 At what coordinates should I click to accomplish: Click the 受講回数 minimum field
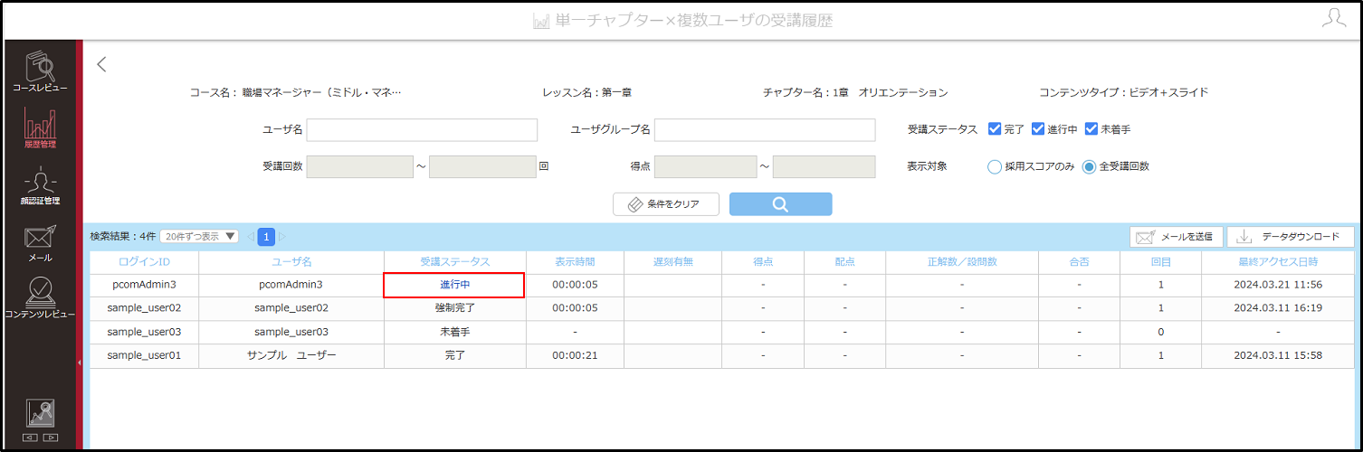click(360, 166)
